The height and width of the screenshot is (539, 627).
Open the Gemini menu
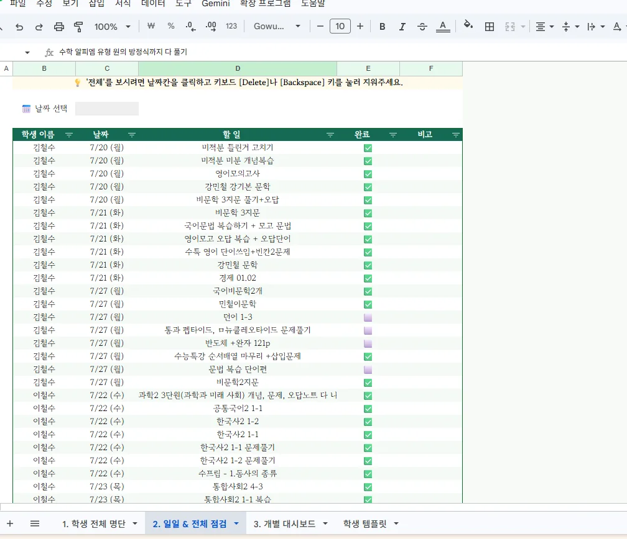[x=215, y=4]
